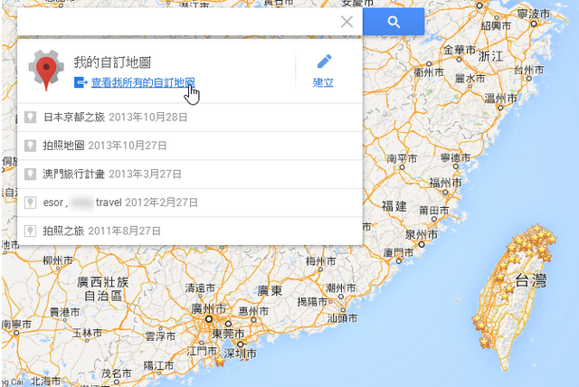Clear the search box with the X icon
This screenshot has height=387, width=579.
(x=346, y=22)
